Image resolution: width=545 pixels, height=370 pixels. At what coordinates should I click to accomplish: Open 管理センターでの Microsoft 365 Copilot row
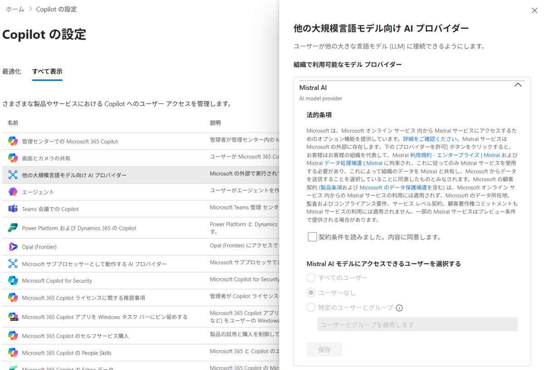[x=140, y=141]
